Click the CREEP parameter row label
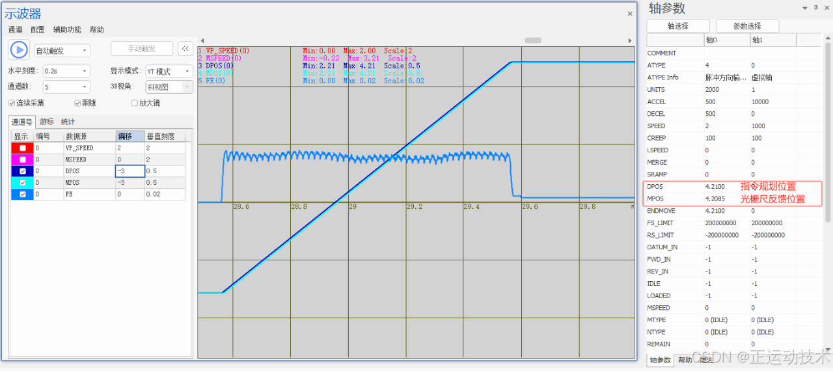This screenshot has width=833, height=371. tap(657, 138)
